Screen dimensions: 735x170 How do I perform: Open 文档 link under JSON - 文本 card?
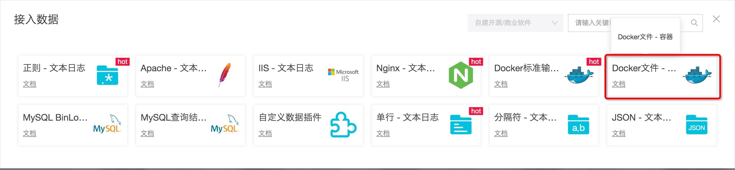coord(619,134)
